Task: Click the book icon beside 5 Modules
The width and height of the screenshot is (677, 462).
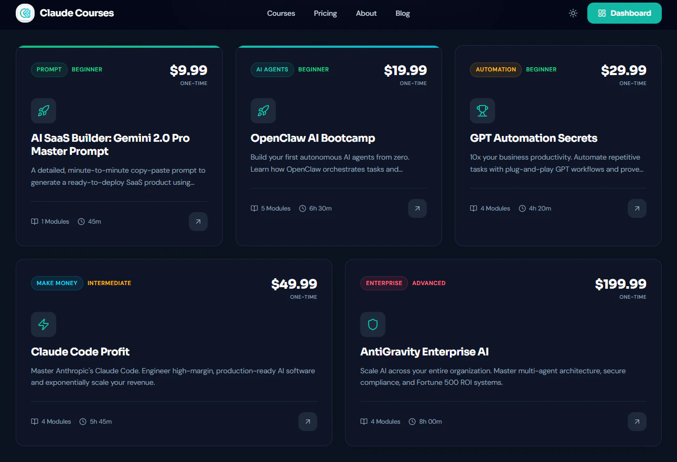Action: [254, 208]
